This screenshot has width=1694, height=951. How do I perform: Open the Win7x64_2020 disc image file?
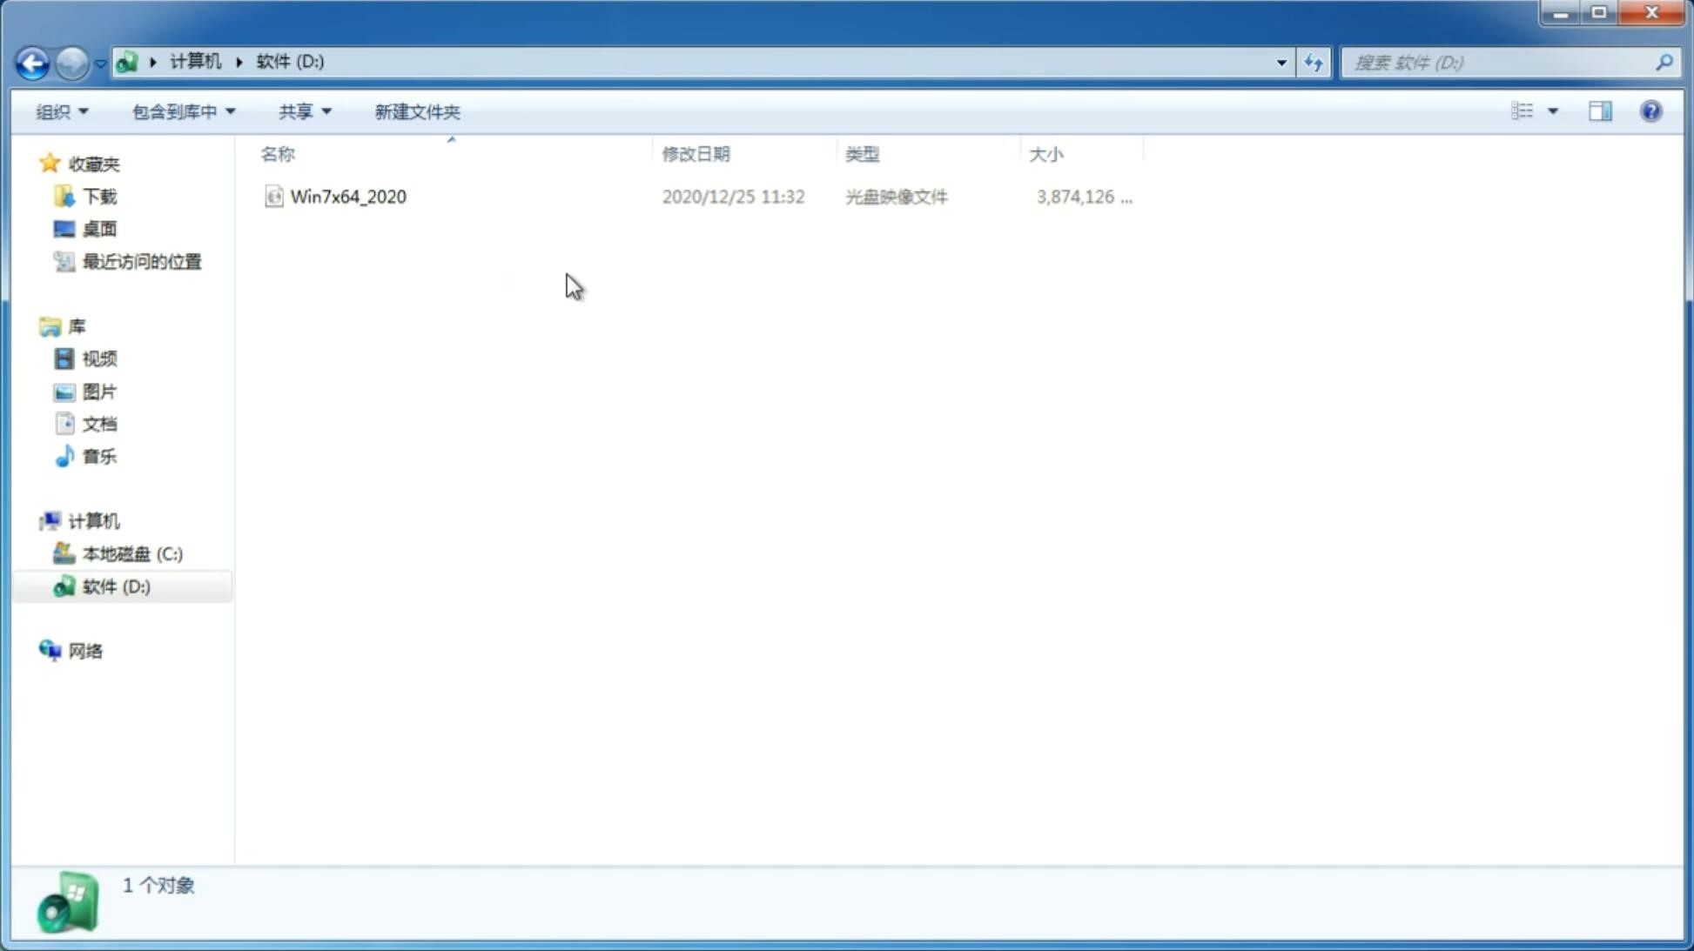346,195
